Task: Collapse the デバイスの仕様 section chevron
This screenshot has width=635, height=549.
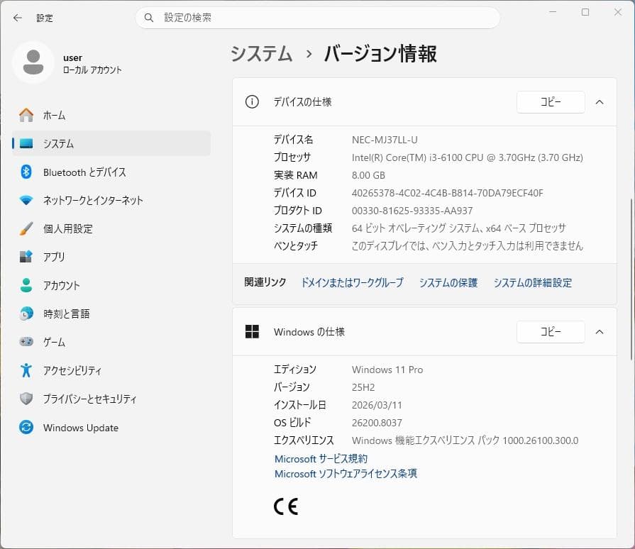Action: pos(600,102)
